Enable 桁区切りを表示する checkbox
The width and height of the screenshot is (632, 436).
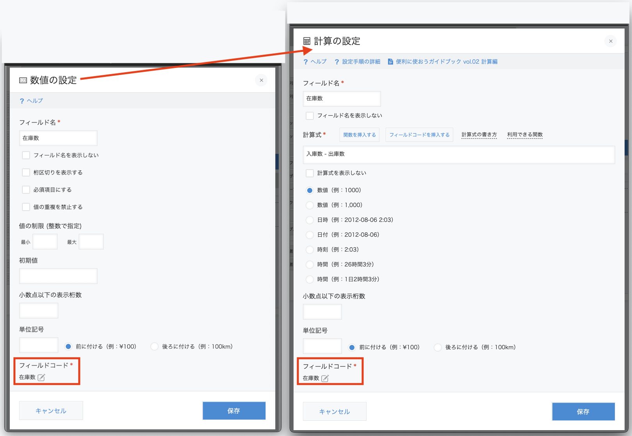[26, 173]
